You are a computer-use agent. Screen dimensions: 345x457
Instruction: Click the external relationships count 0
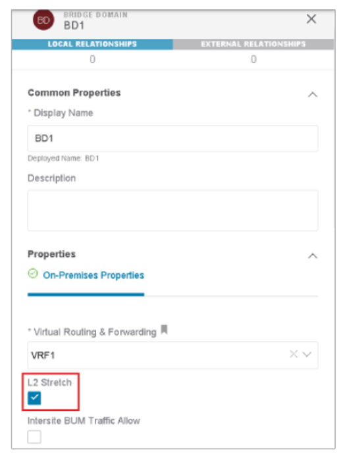coord(253,59)
